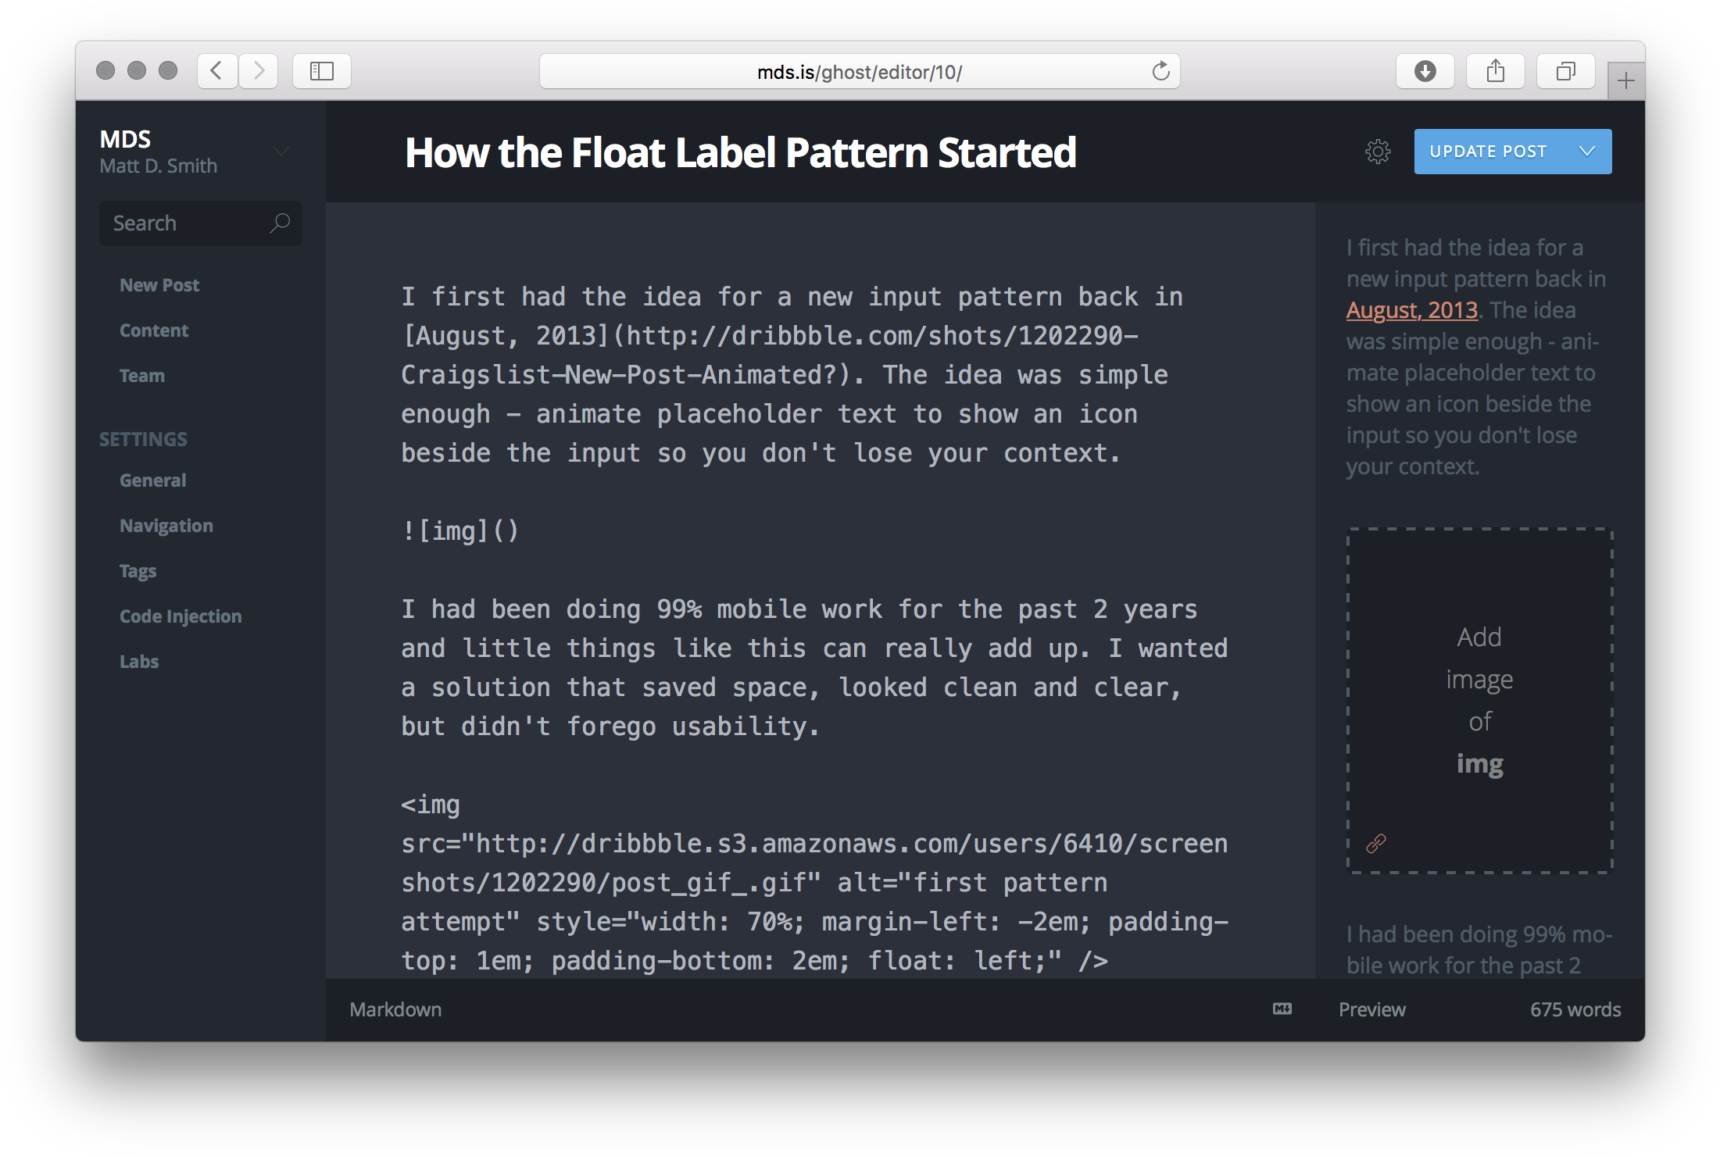1720x1157 pixels.
Task: Reload the page with refresh icon
Action: tap(1160, 72)
